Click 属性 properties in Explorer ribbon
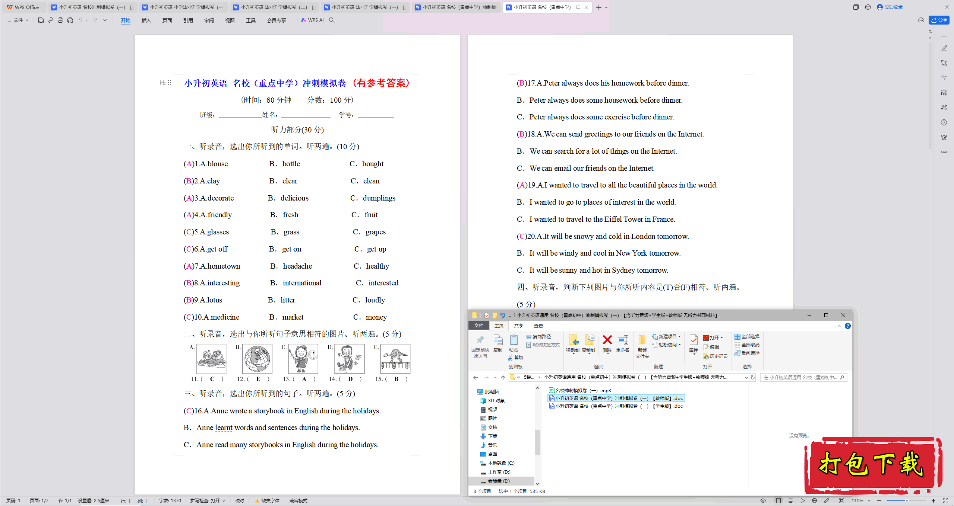This screenshot has height=506, width=954. tap(694, 344)
